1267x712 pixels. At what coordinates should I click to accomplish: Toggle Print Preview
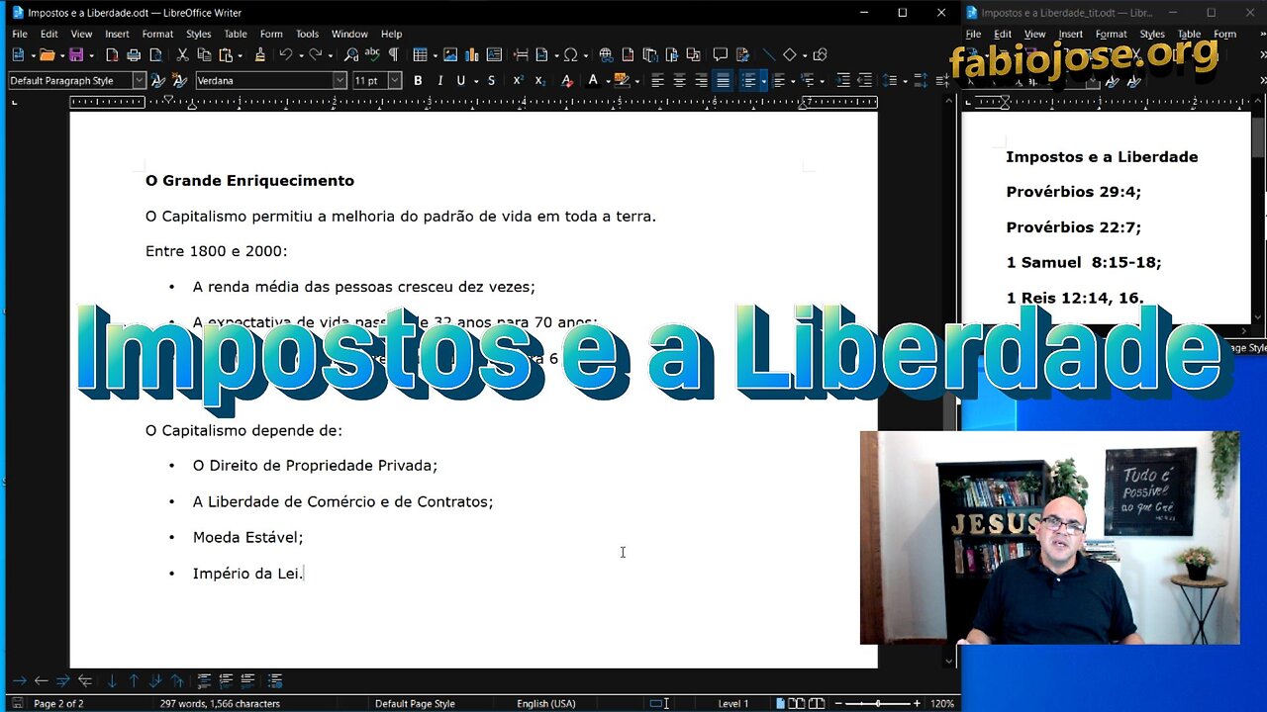point(155,55)
